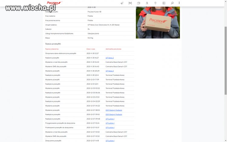Open UP Iława 2 link at 2021-11-30 20:29
This screenshot has height=142, width=227.
coord(110,71)
